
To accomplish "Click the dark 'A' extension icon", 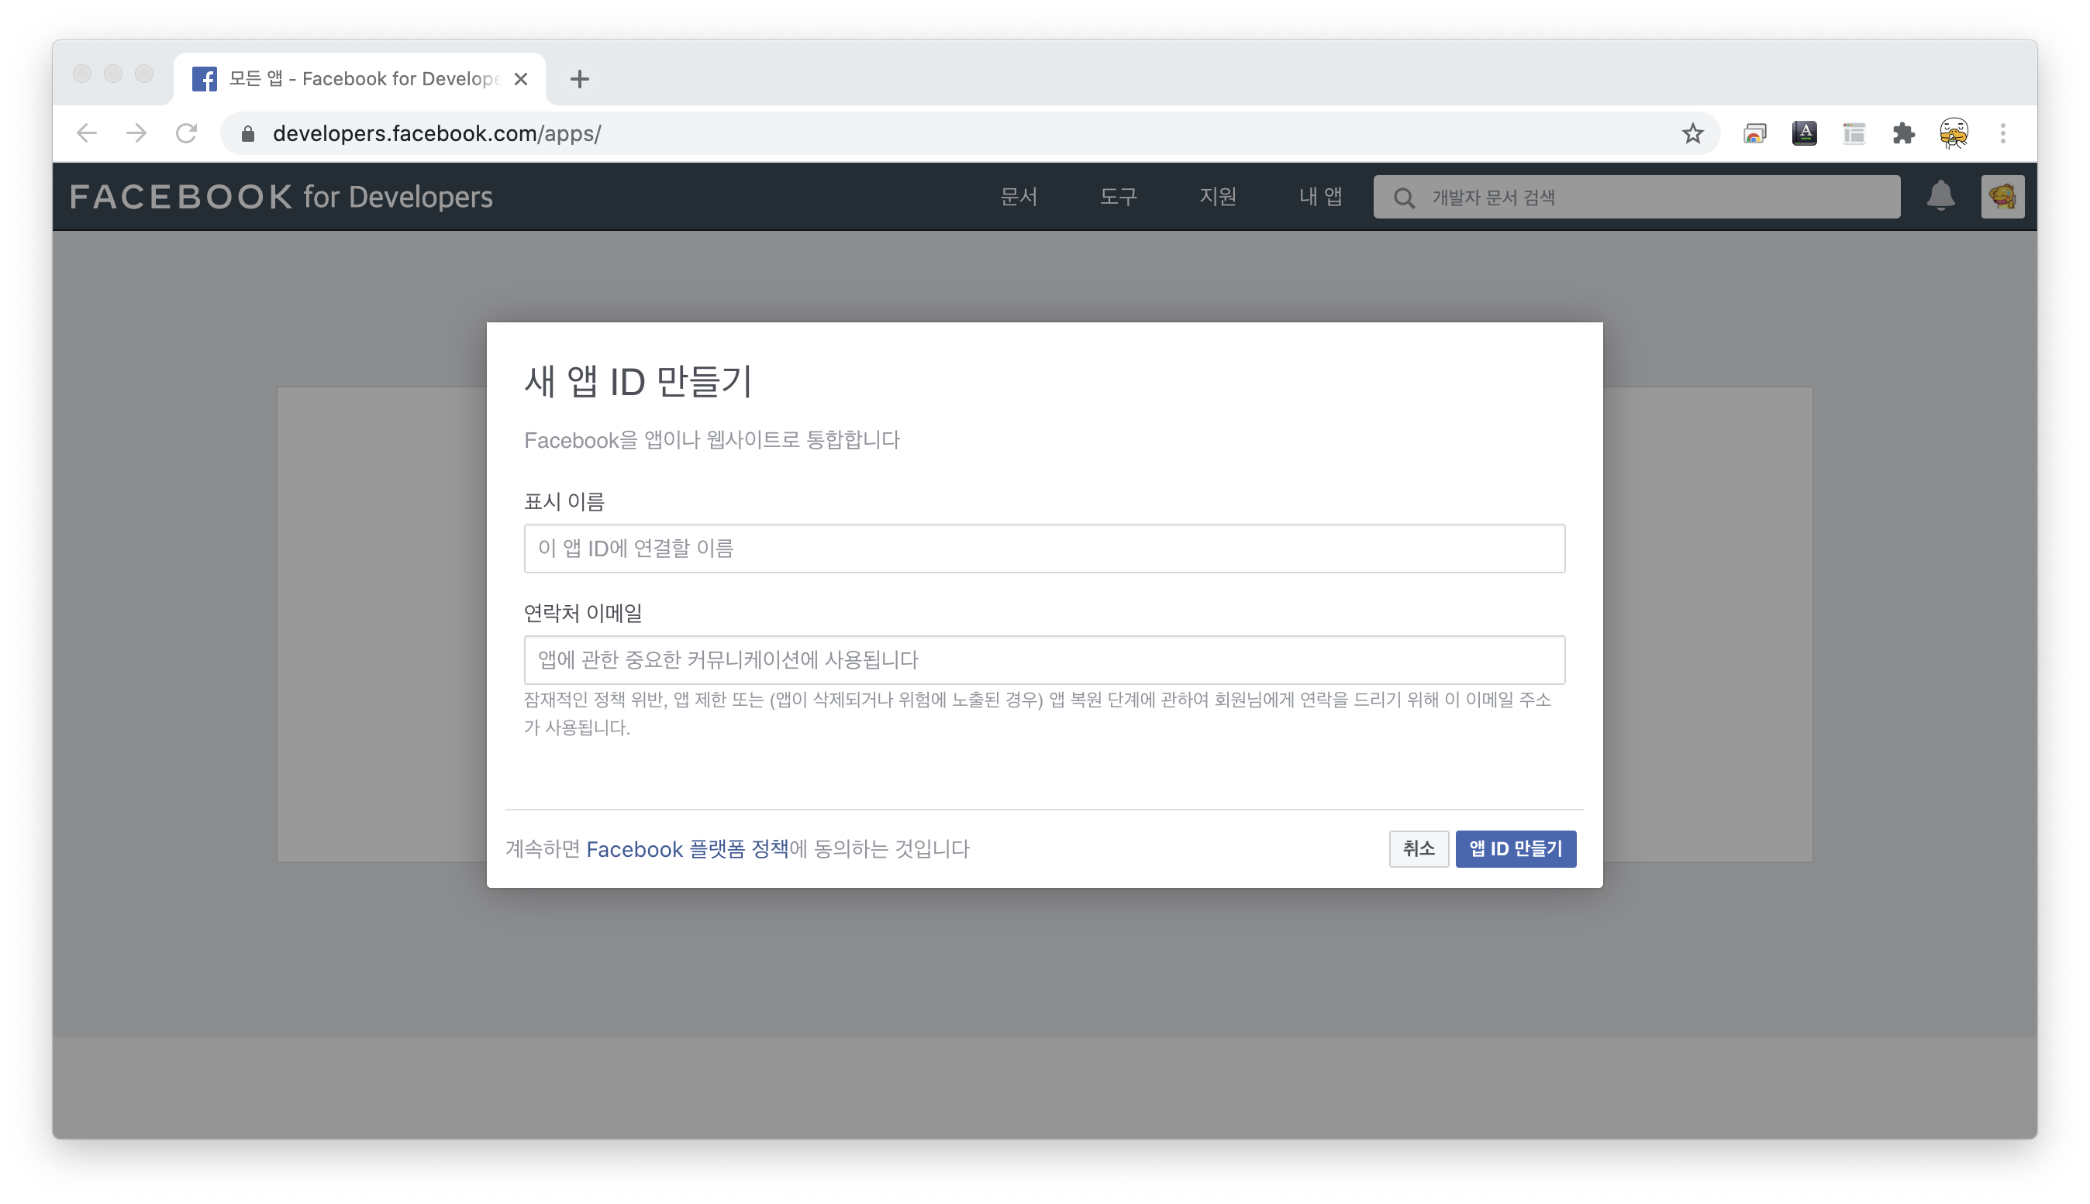I will pyautogui.click(x=1804, y=133).
